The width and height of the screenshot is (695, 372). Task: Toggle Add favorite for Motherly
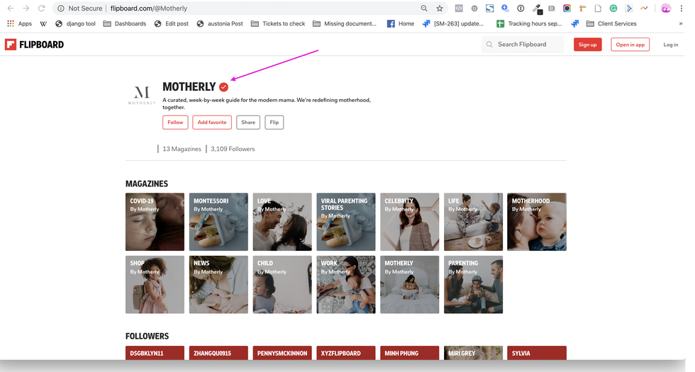coord(212,122)
